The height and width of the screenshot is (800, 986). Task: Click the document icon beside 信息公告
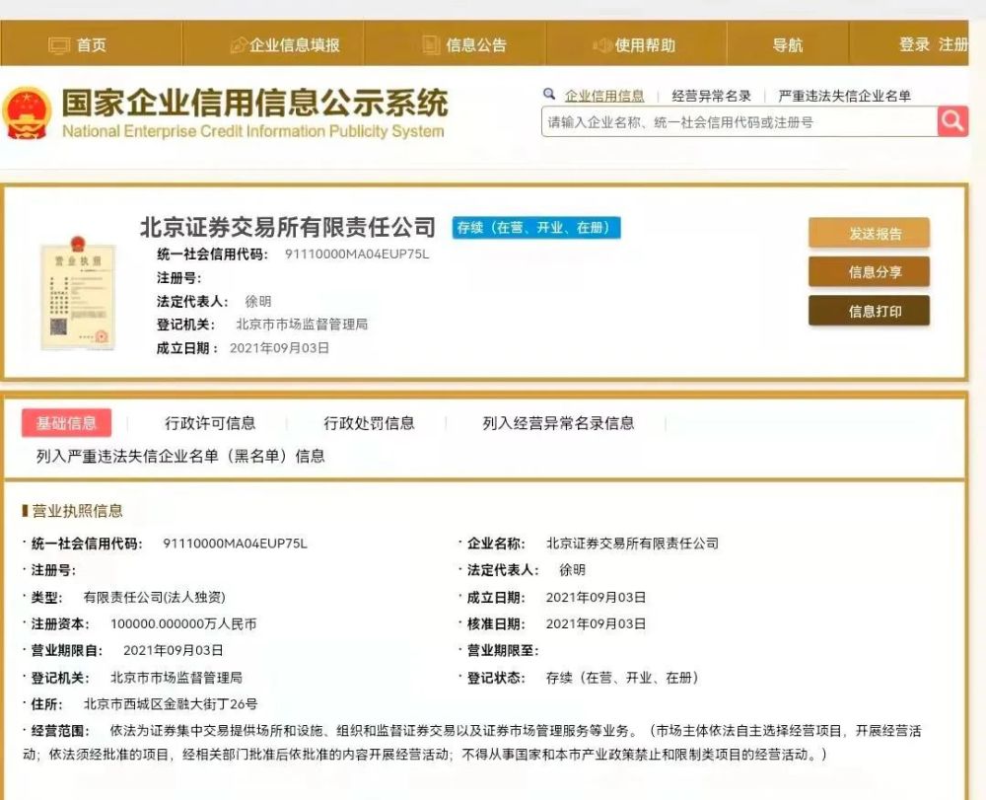click(x=431, y=45)
